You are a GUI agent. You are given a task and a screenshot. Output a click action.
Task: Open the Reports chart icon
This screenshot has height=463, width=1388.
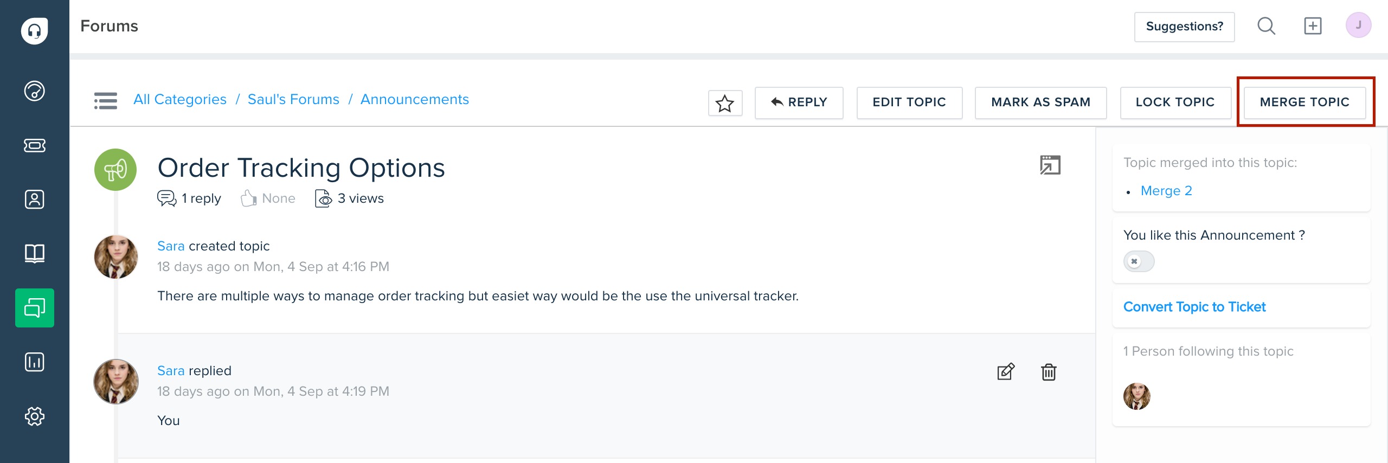coord(34,362)
